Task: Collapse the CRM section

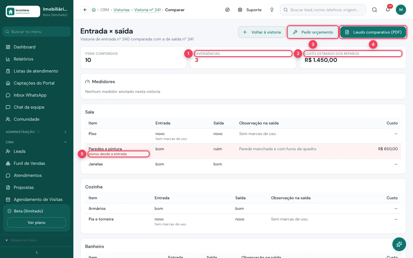Action: pyautogui.click(x=36, y=142)
